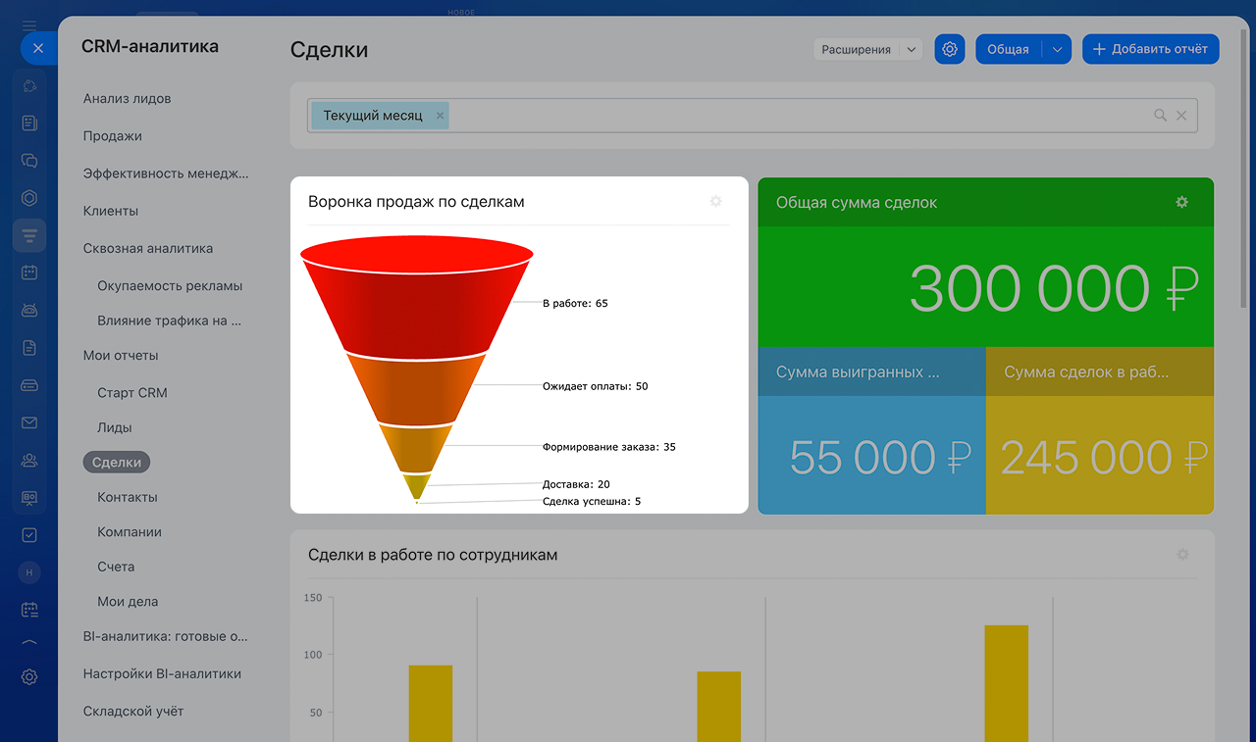Click the chevron arrow beside 'Расширения'
Viewport: 1256px width, 742px height.
(911, 49)
